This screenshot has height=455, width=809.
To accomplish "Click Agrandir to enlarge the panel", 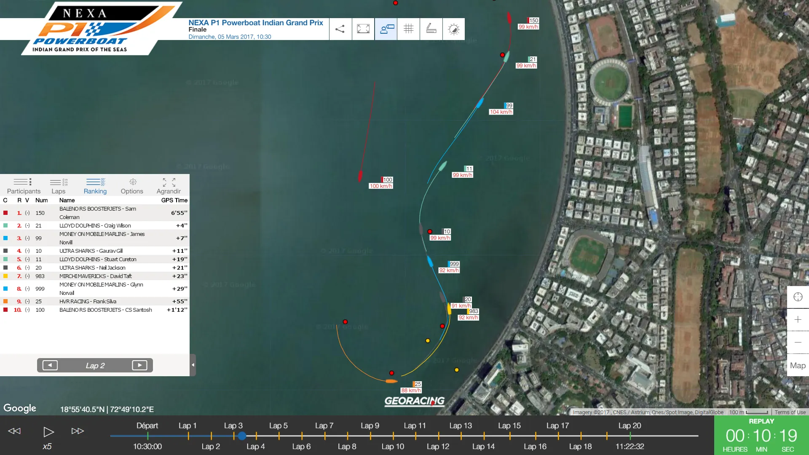I will tap(169, 186).
